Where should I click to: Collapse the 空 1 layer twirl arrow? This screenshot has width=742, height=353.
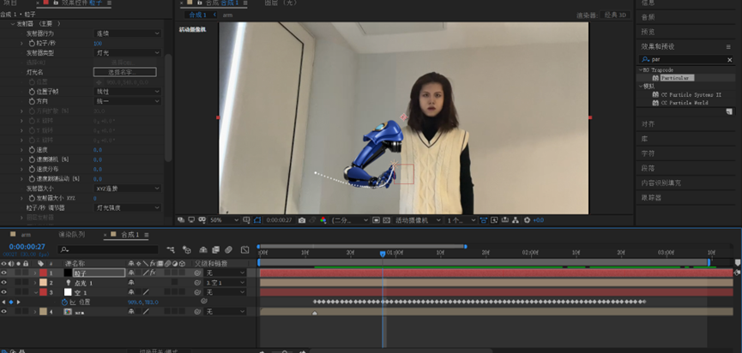35,292
